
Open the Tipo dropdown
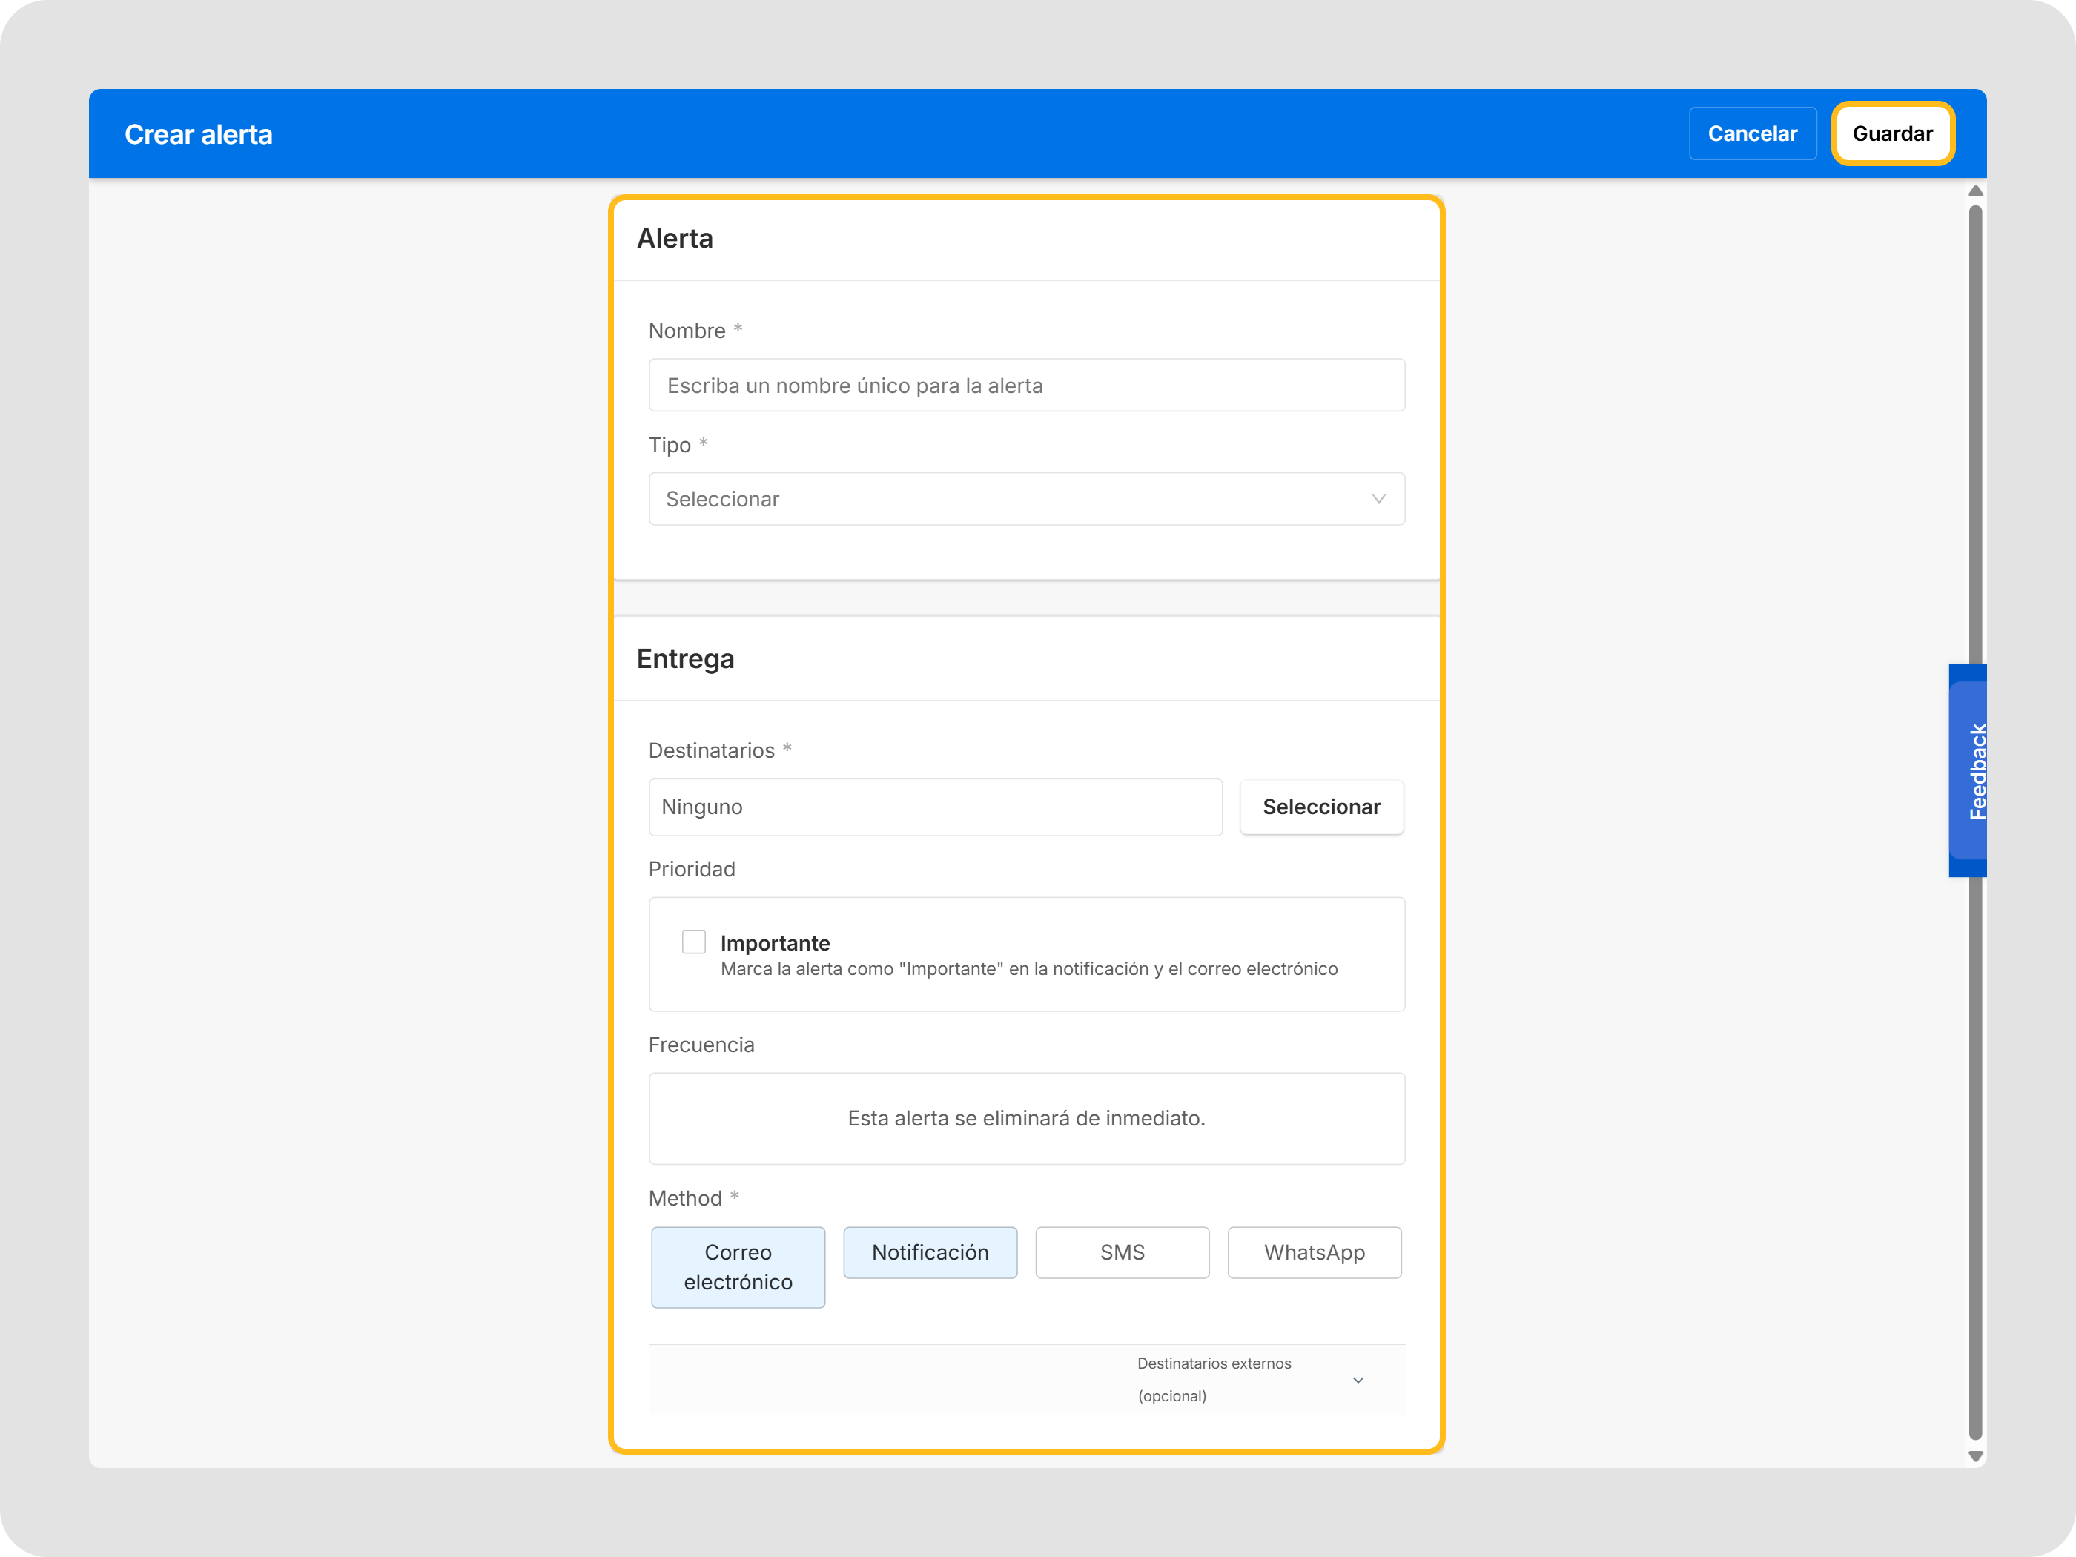click(x=1026, y=498)
